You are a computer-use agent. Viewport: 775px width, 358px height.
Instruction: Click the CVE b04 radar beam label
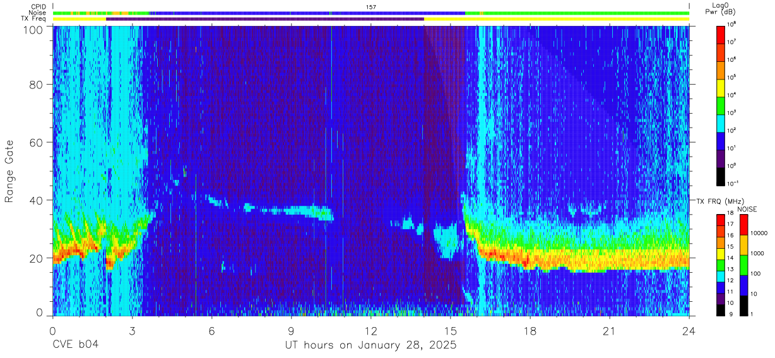pyautogui.click(x=74, y=345)
